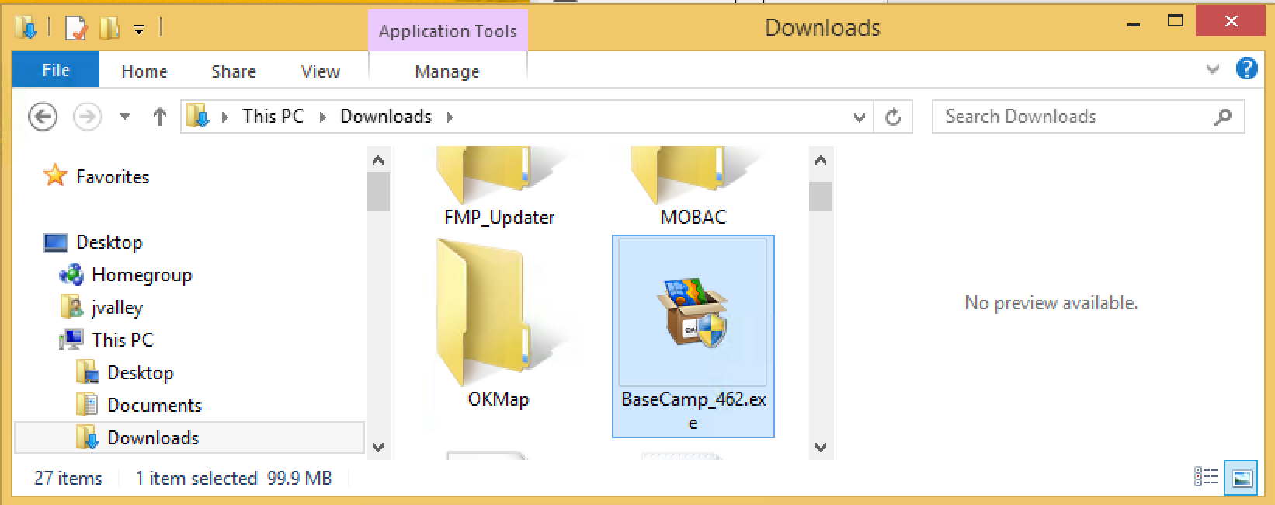1275x505 pixels.
Task: Open Documents in the navigation pane
Action: pos(155,406)
